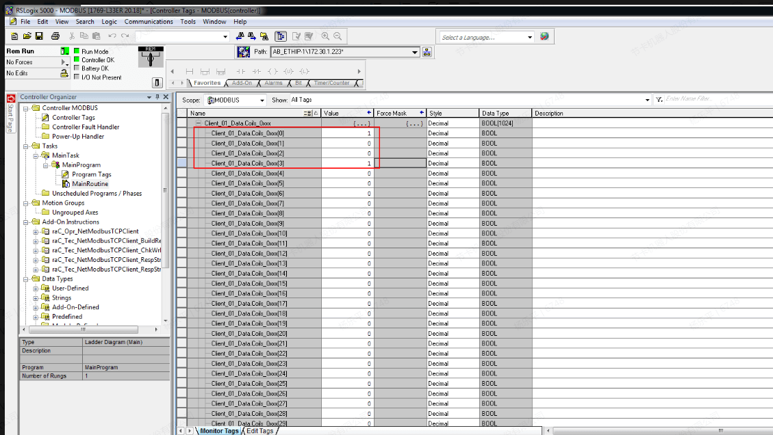Collapse the Client_01_Data.Coils_0xxx tag array

point(199,123)
